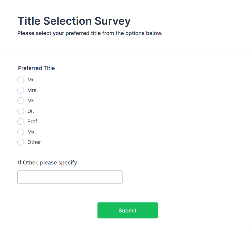Screen dimensions: 252x232
Task: Click the 'Other' option label text
Action: click(x=34, y=142)
